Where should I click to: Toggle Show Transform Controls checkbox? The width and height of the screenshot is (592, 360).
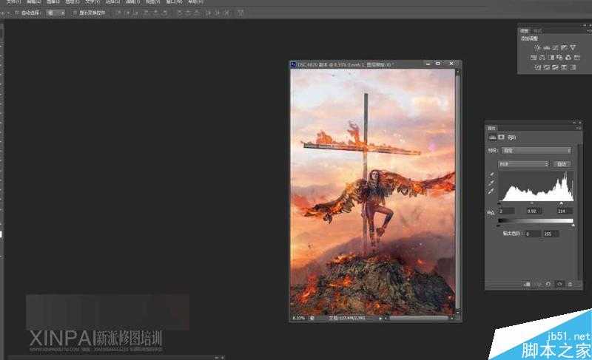coord(75,13)
